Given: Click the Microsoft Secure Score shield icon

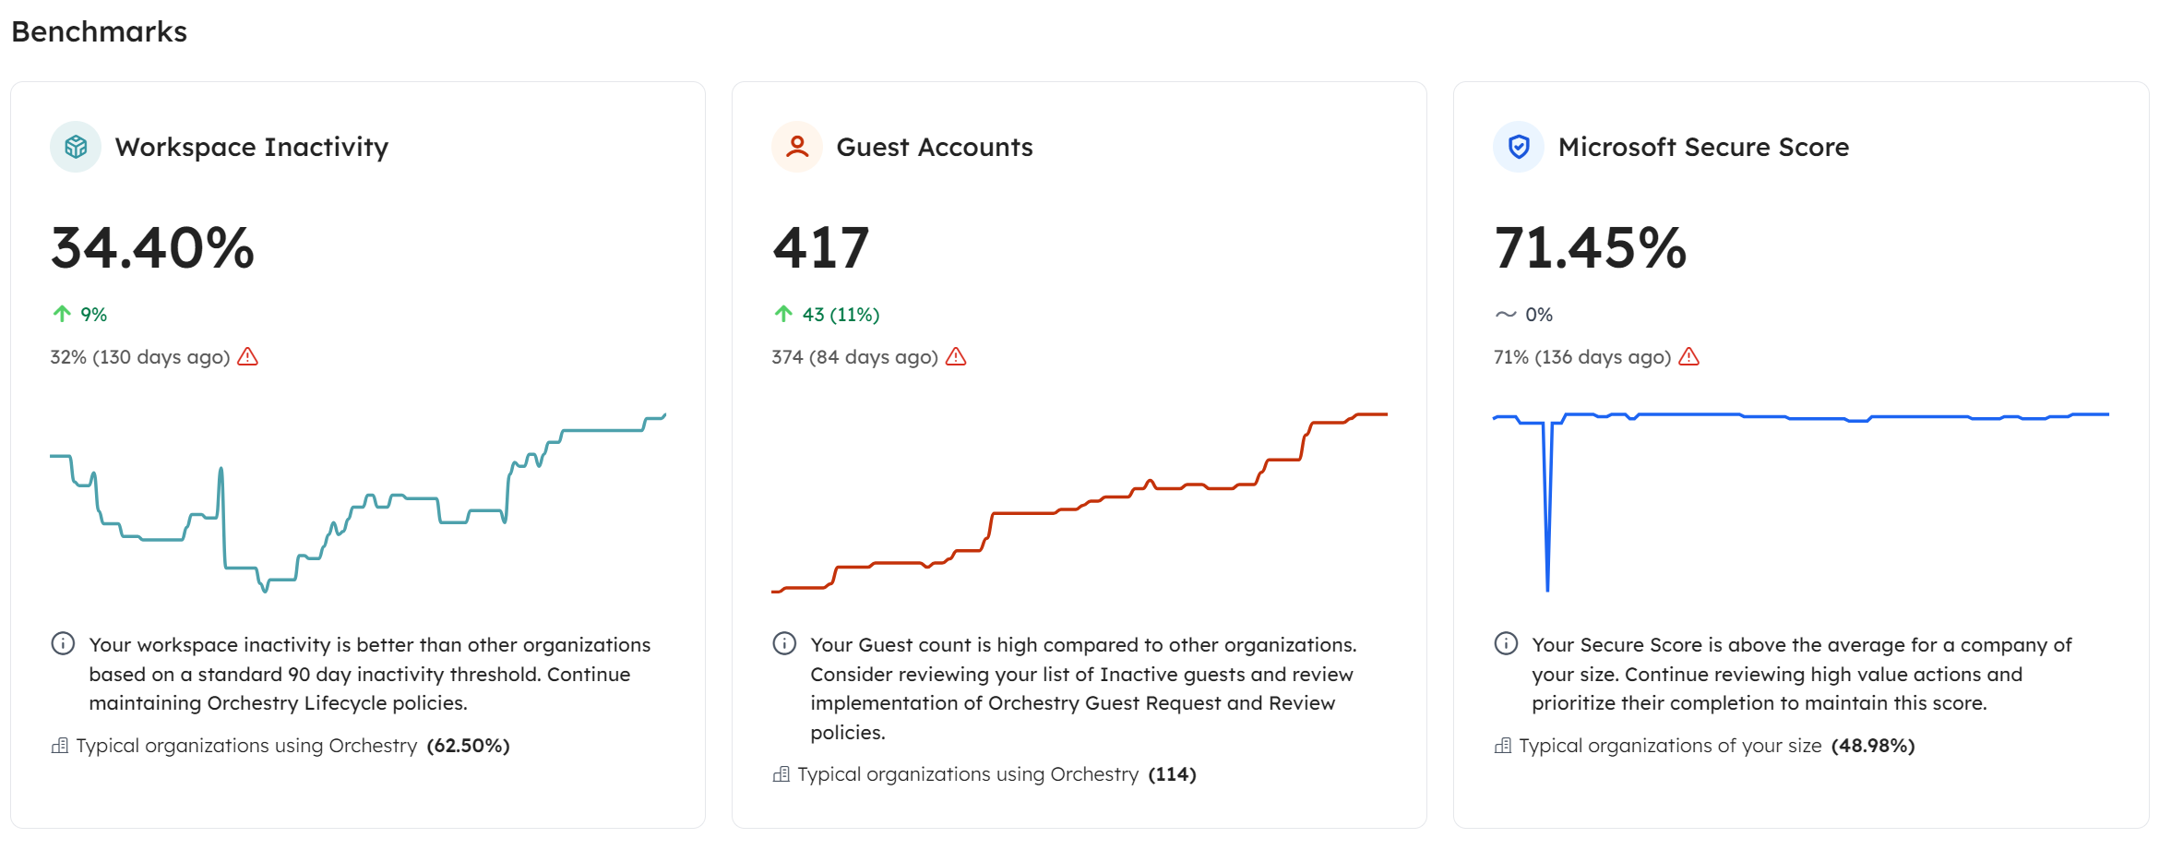Looking at the screenshot, I should click(1519, 147).
